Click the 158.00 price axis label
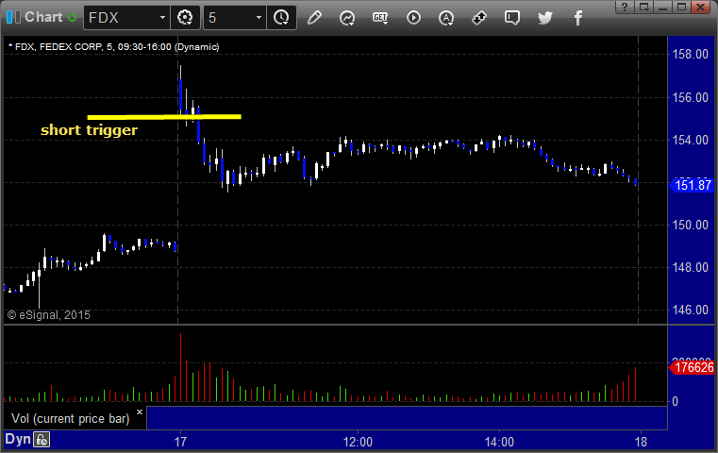 690,55
